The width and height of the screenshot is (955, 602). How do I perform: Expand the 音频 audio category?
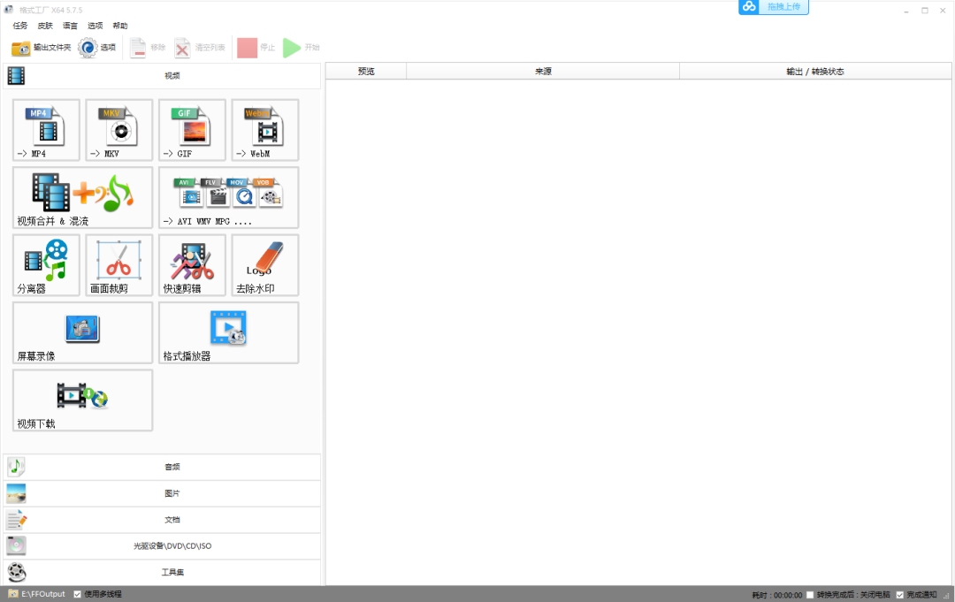click(x=172, y=467)
